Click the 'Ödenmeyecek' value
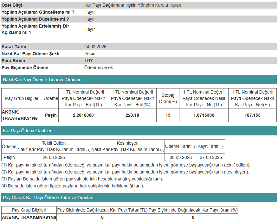Screen dimensions: 278x222 point(98,68)
